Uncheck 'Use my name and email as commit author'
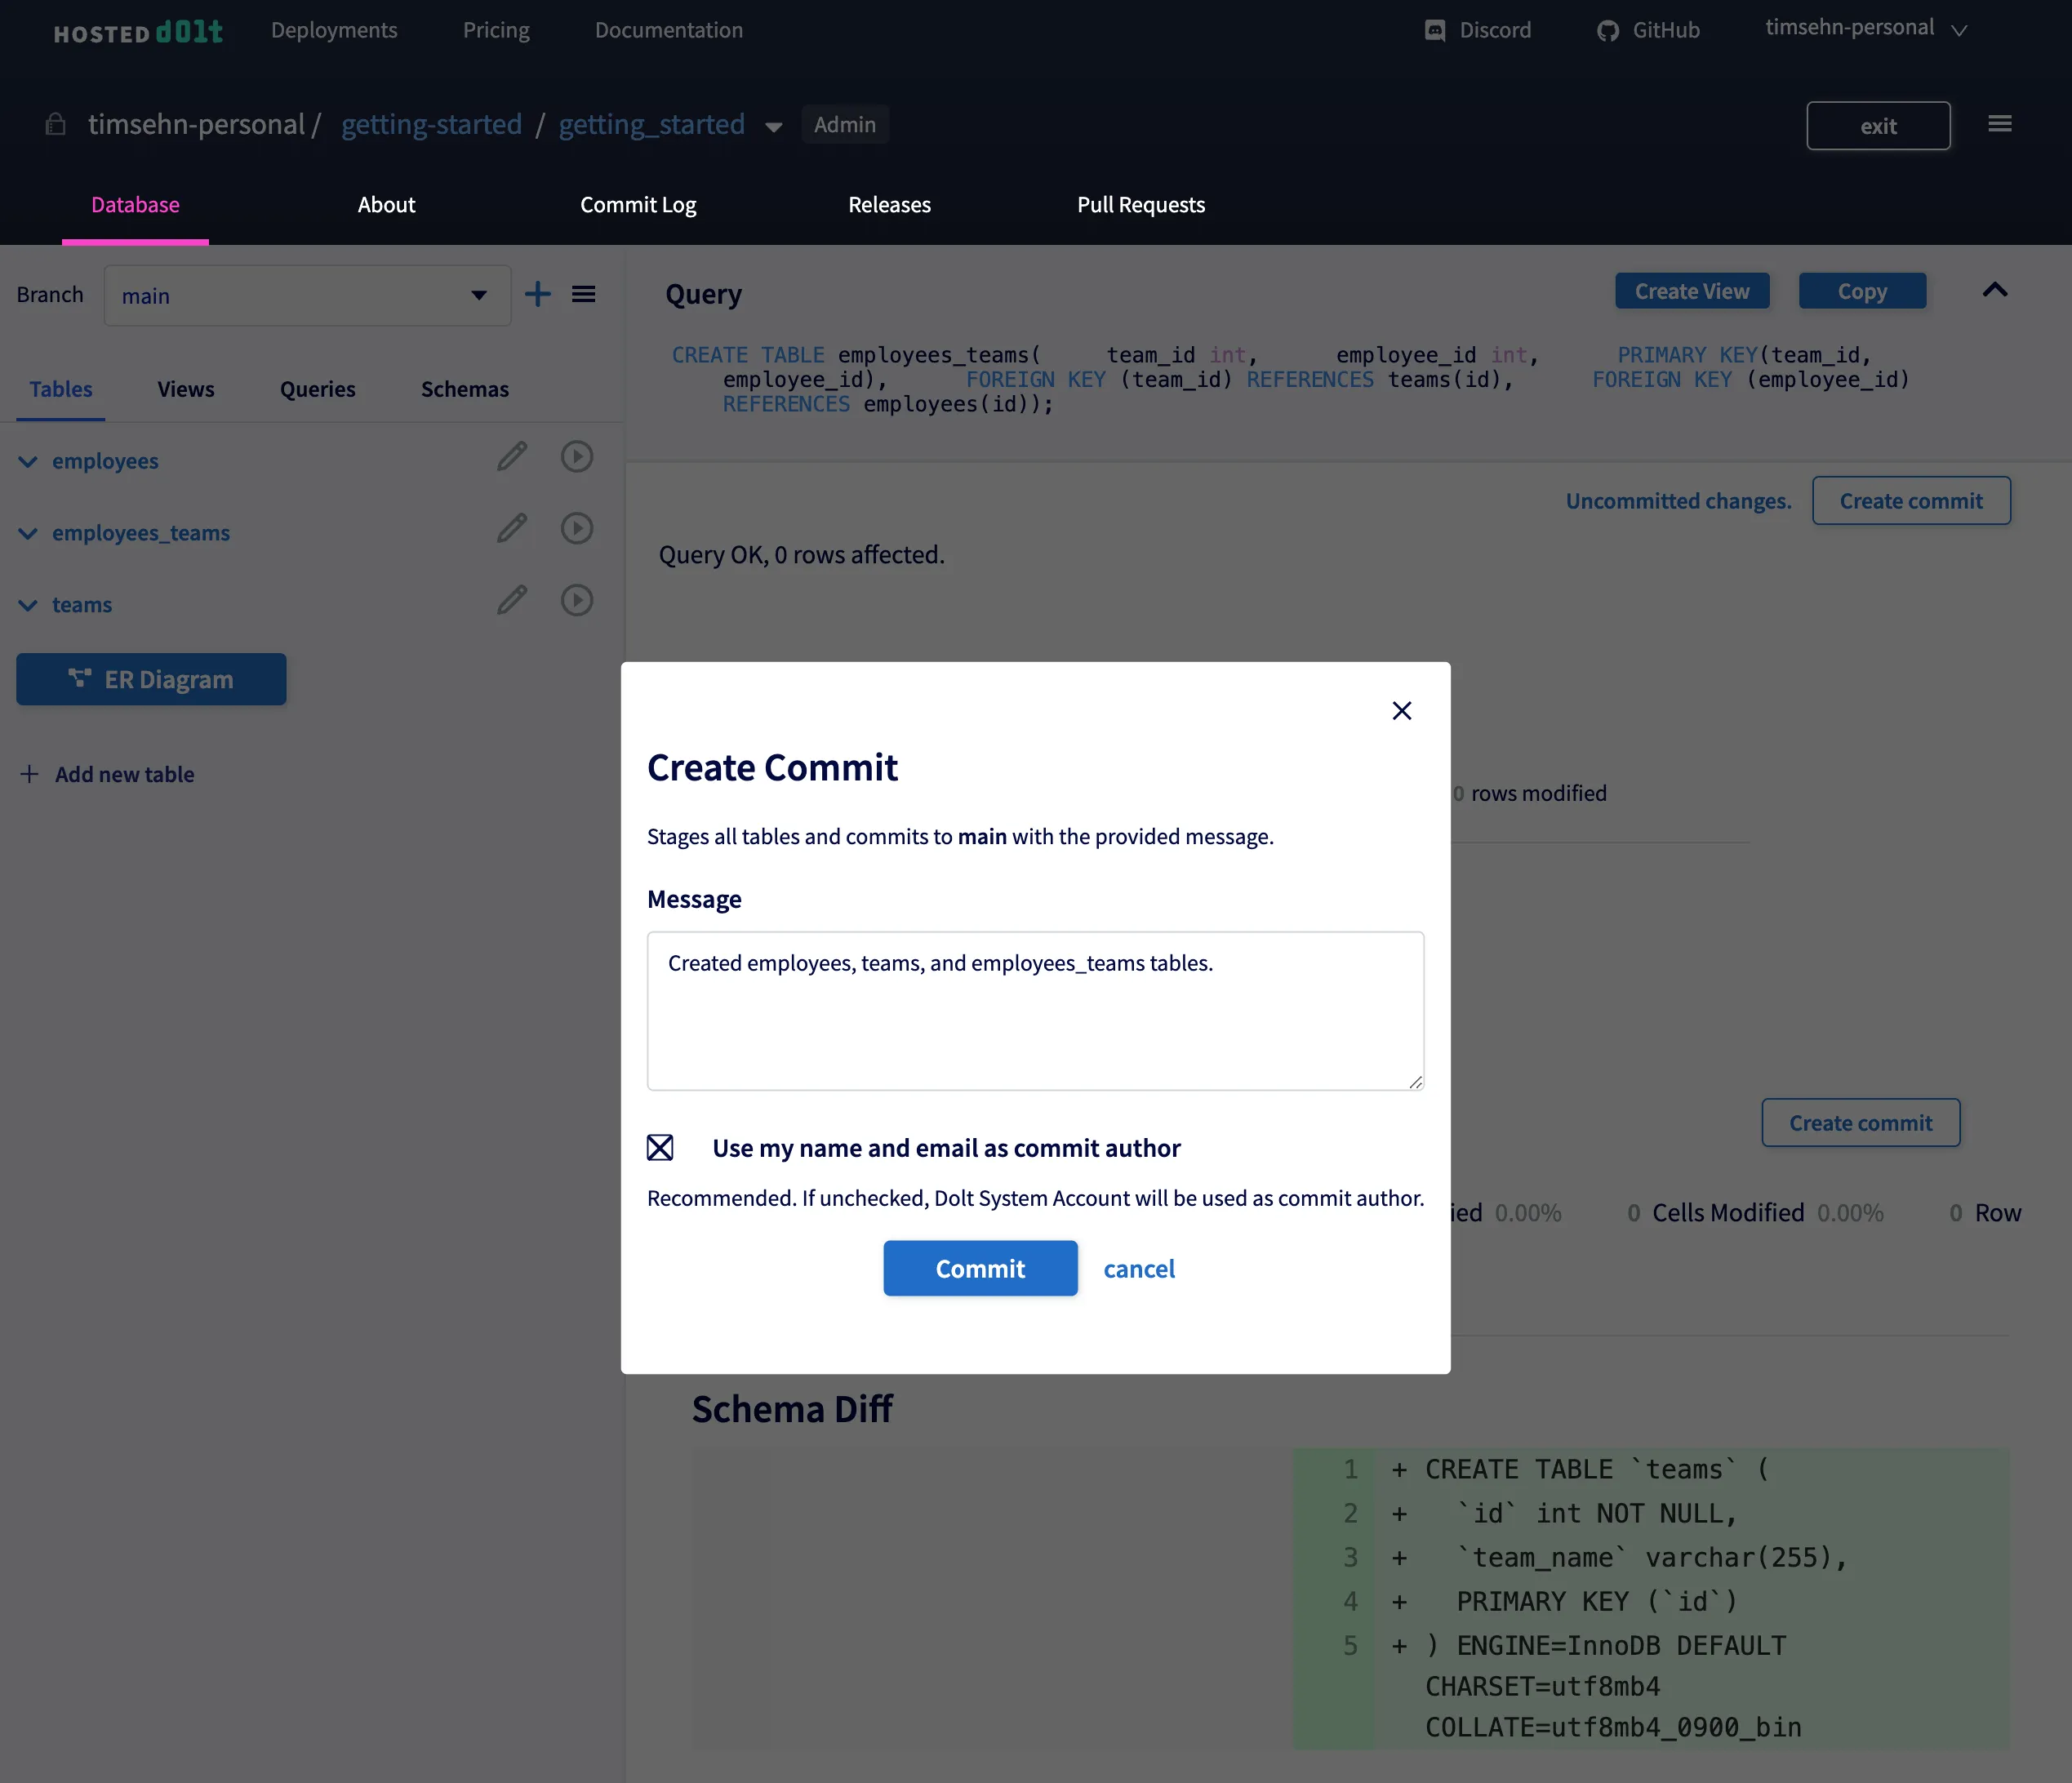 coord(660,1147)
